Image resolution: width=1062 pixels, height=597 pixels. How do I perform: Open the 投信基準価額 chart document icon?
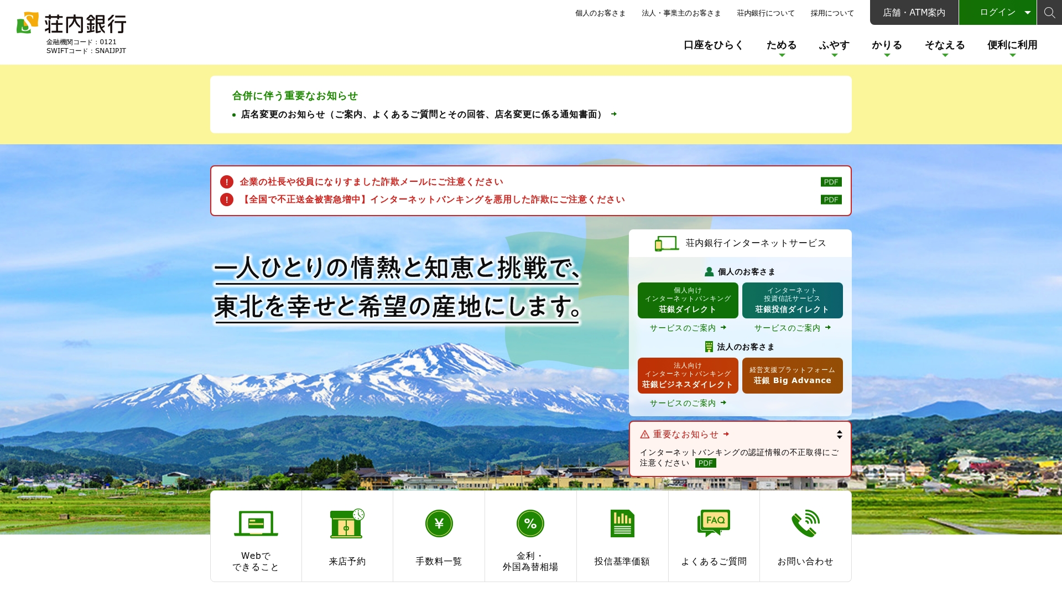[x=622, y=523]
